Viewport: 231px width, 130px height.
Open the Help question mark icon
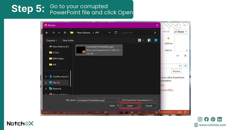[156, 40]
